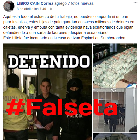
Task: Open the partially visible bottom-right photo
Action: 115,137
